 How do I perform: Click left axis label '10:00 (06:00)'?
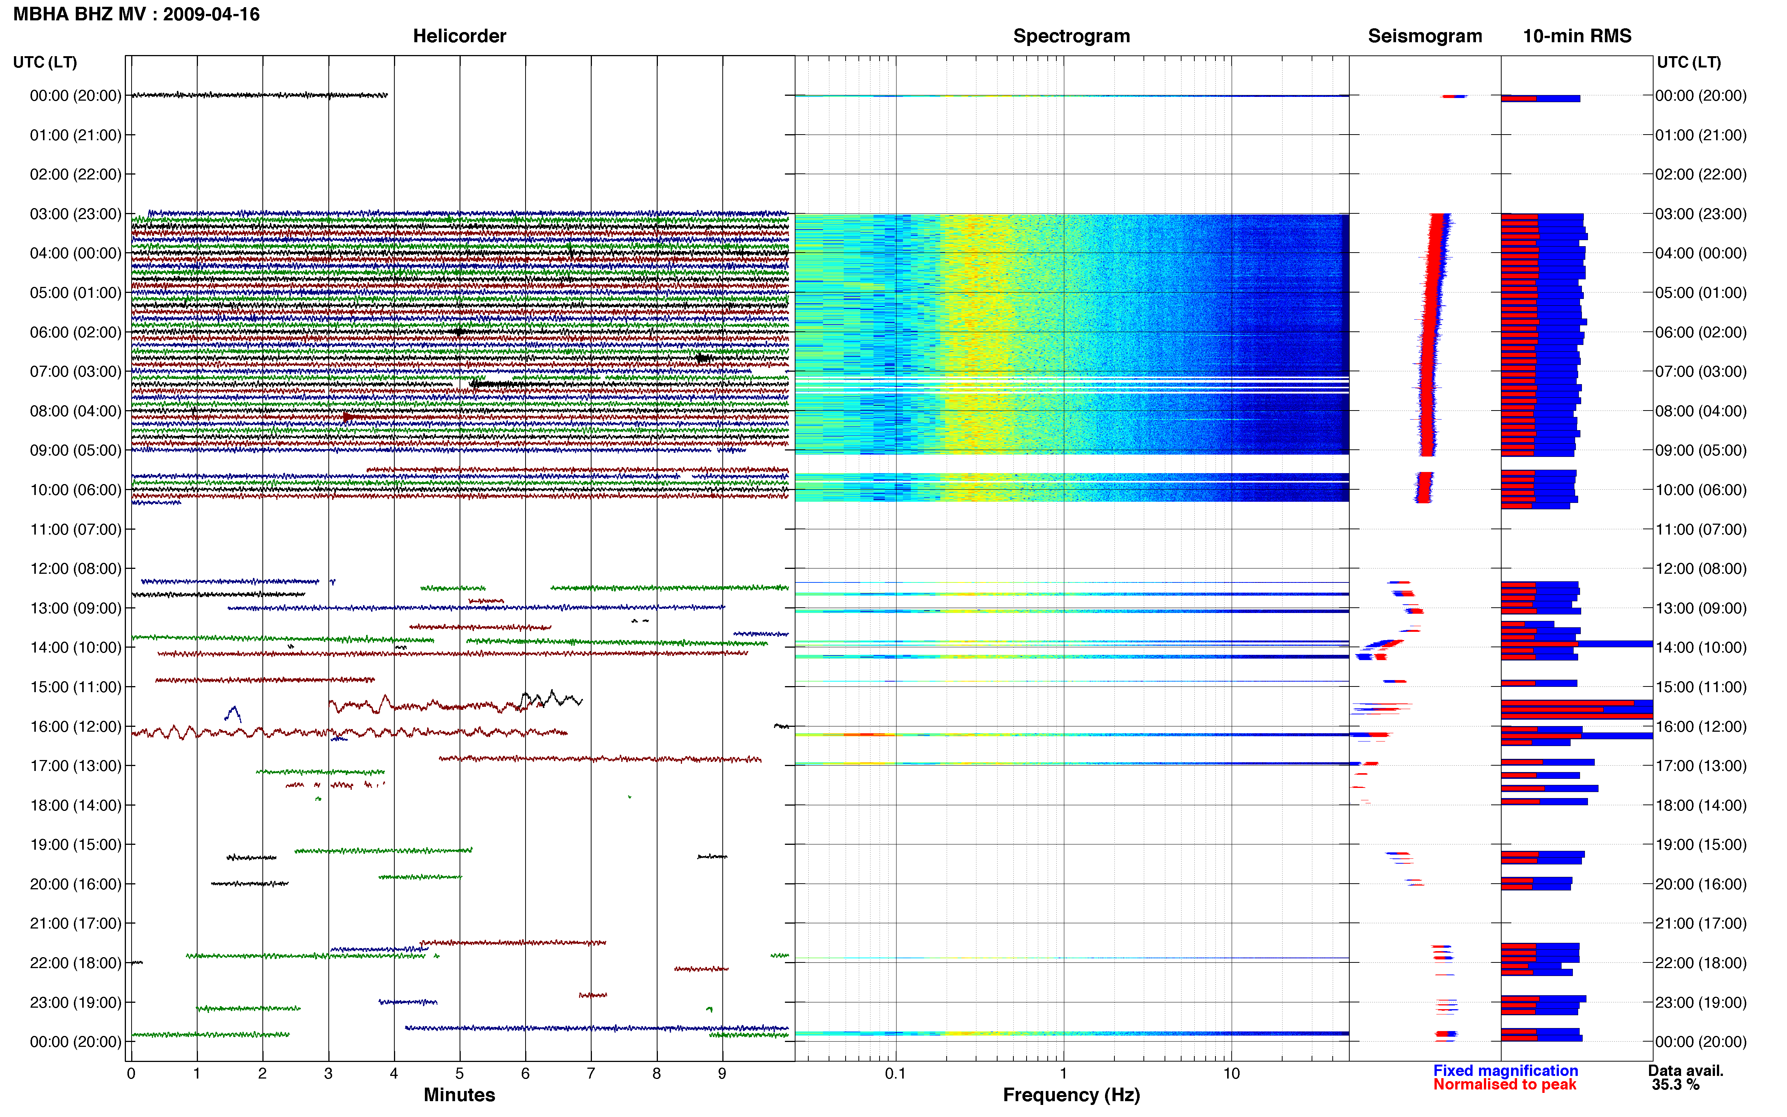click(75, 490)
